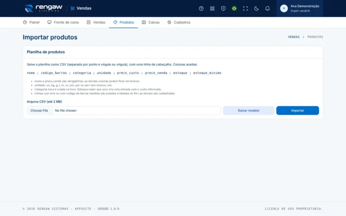This screenshot has width=346, height=216.
Task: Open Ana Demonstração user menu
Action: click(300, 9)
